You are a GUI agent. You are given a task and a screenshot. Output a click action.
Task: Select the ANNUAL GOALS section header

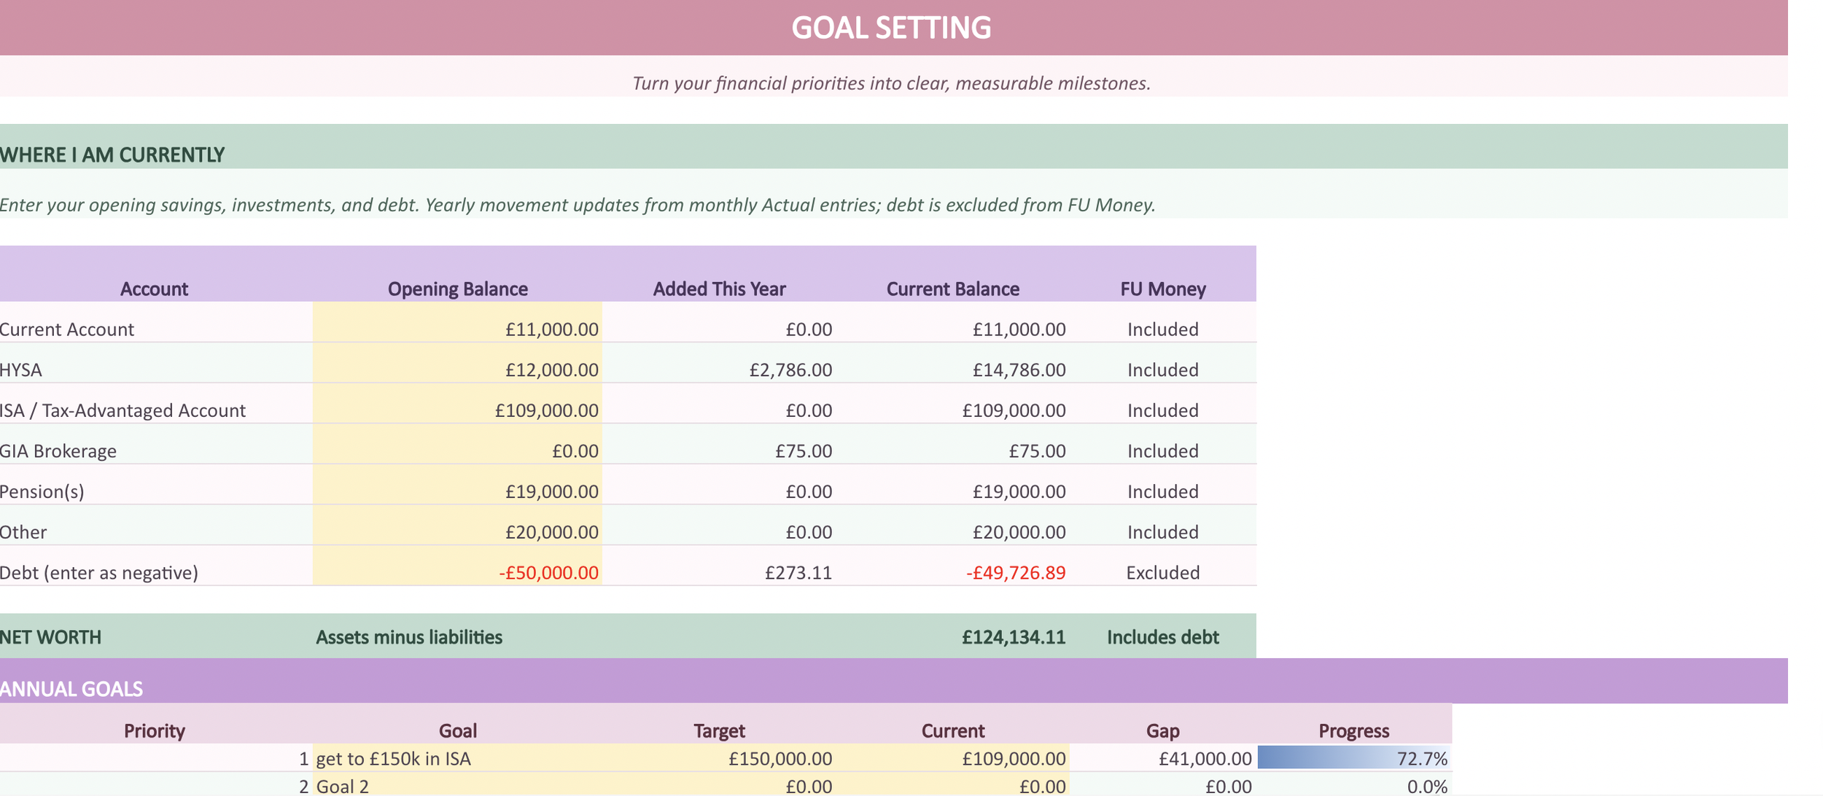click(x=893, y=681)
